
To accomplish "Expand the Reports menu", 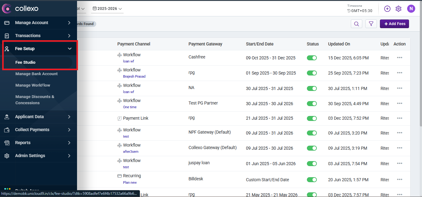I will tap(38, 143).
